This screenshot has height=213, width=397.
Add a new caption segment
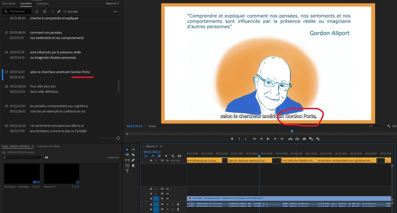pos(37,12)
